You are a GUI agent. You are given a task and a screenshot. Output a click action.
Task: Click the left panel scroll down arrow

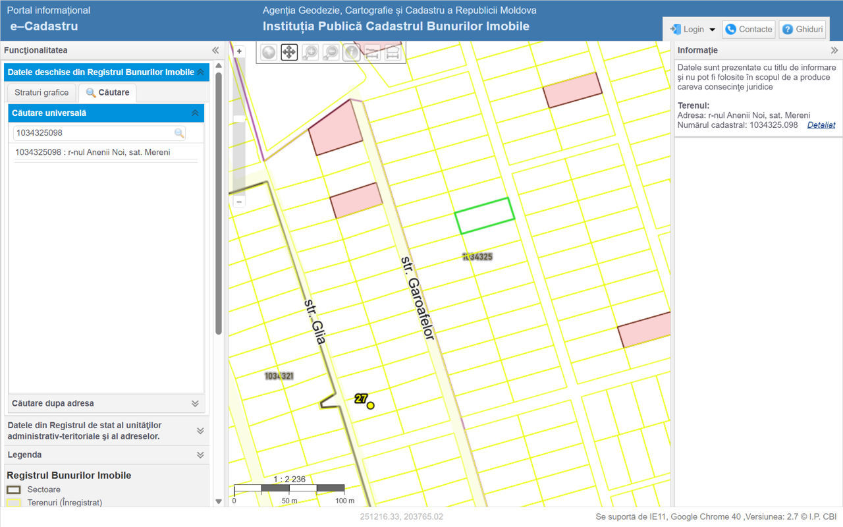(219, 501)
